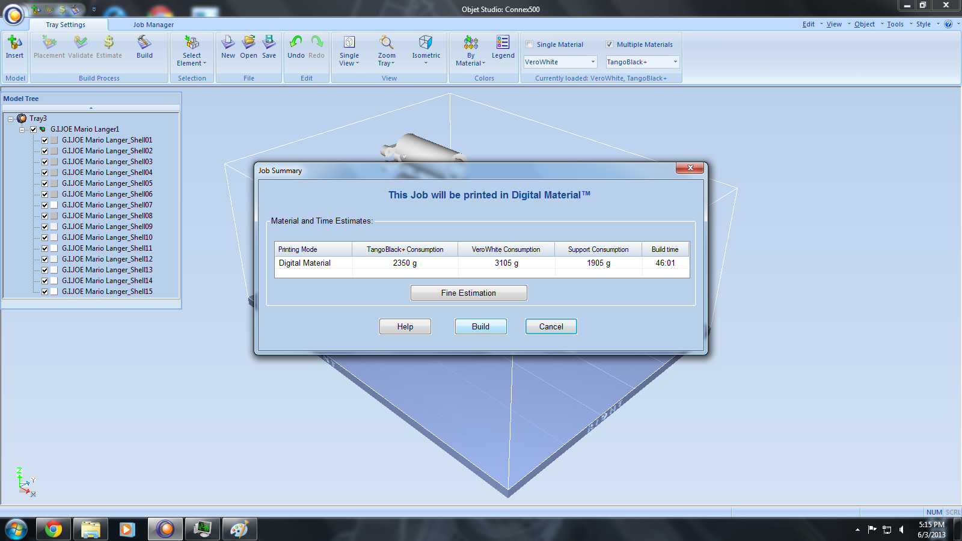Close the Job Summary dialog

pos(690,168)
